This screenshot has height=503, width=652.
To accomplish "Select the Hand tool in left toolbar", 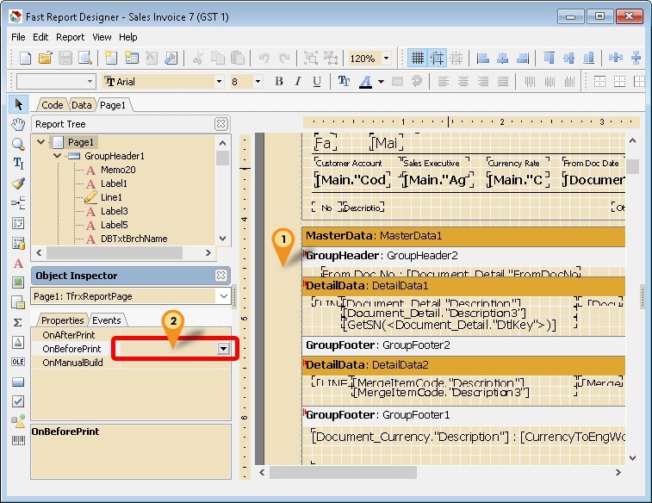I will [18, 124].
